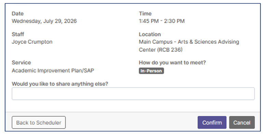The image size is (265, 137).
Task: Click the Academic Improvement Plan/SAP service text
Action: pyautogui.click(x=53, y=71)
